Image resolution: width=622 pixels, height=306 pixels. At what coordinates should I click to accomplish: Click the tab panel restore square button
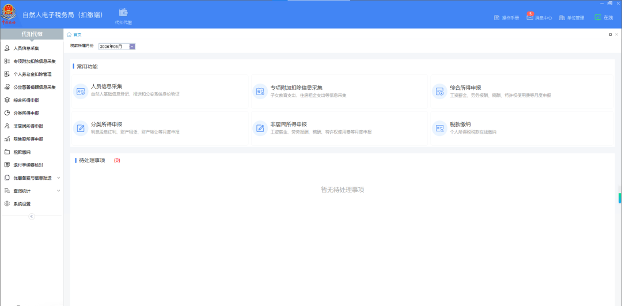coord(610,35)
